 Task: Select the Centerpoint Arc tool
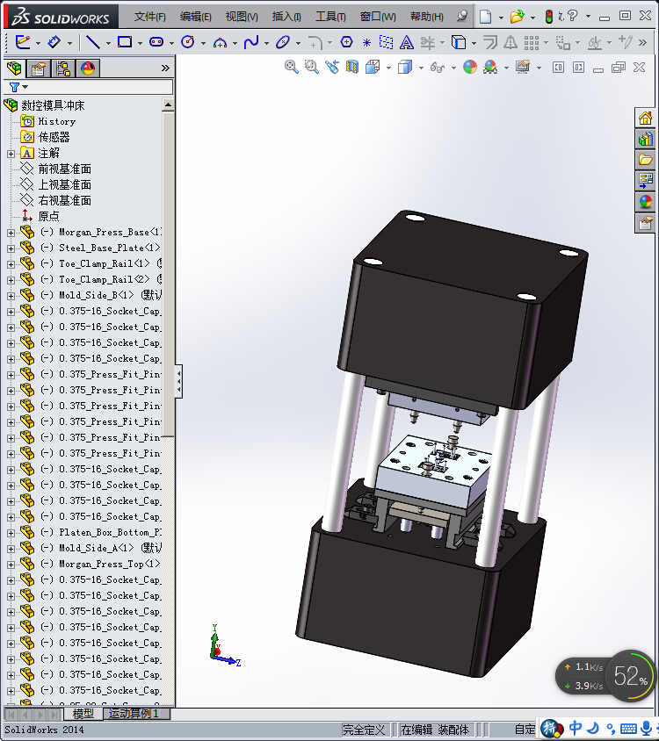pos(220,43)
